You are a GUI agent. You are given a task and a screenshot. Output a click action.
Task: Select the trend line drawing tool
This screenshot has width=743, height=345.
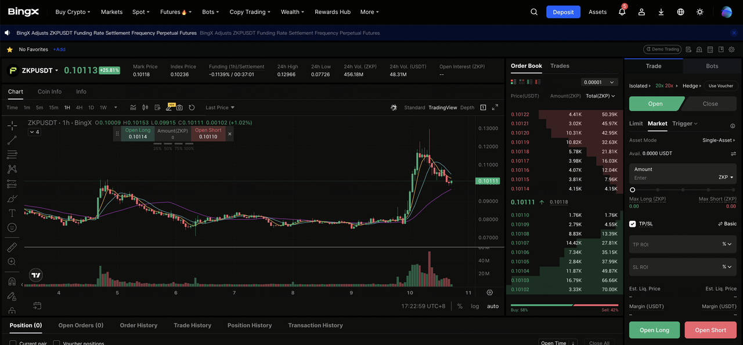(12, 140)
